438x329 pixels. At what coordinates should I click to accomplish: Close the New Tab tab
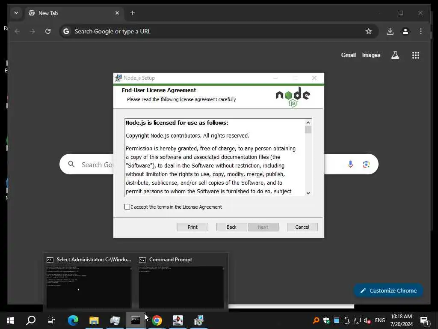click(x=117, y=13)
